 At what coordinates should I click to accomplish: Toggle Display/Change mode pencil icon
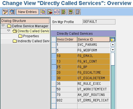point(5,12)
